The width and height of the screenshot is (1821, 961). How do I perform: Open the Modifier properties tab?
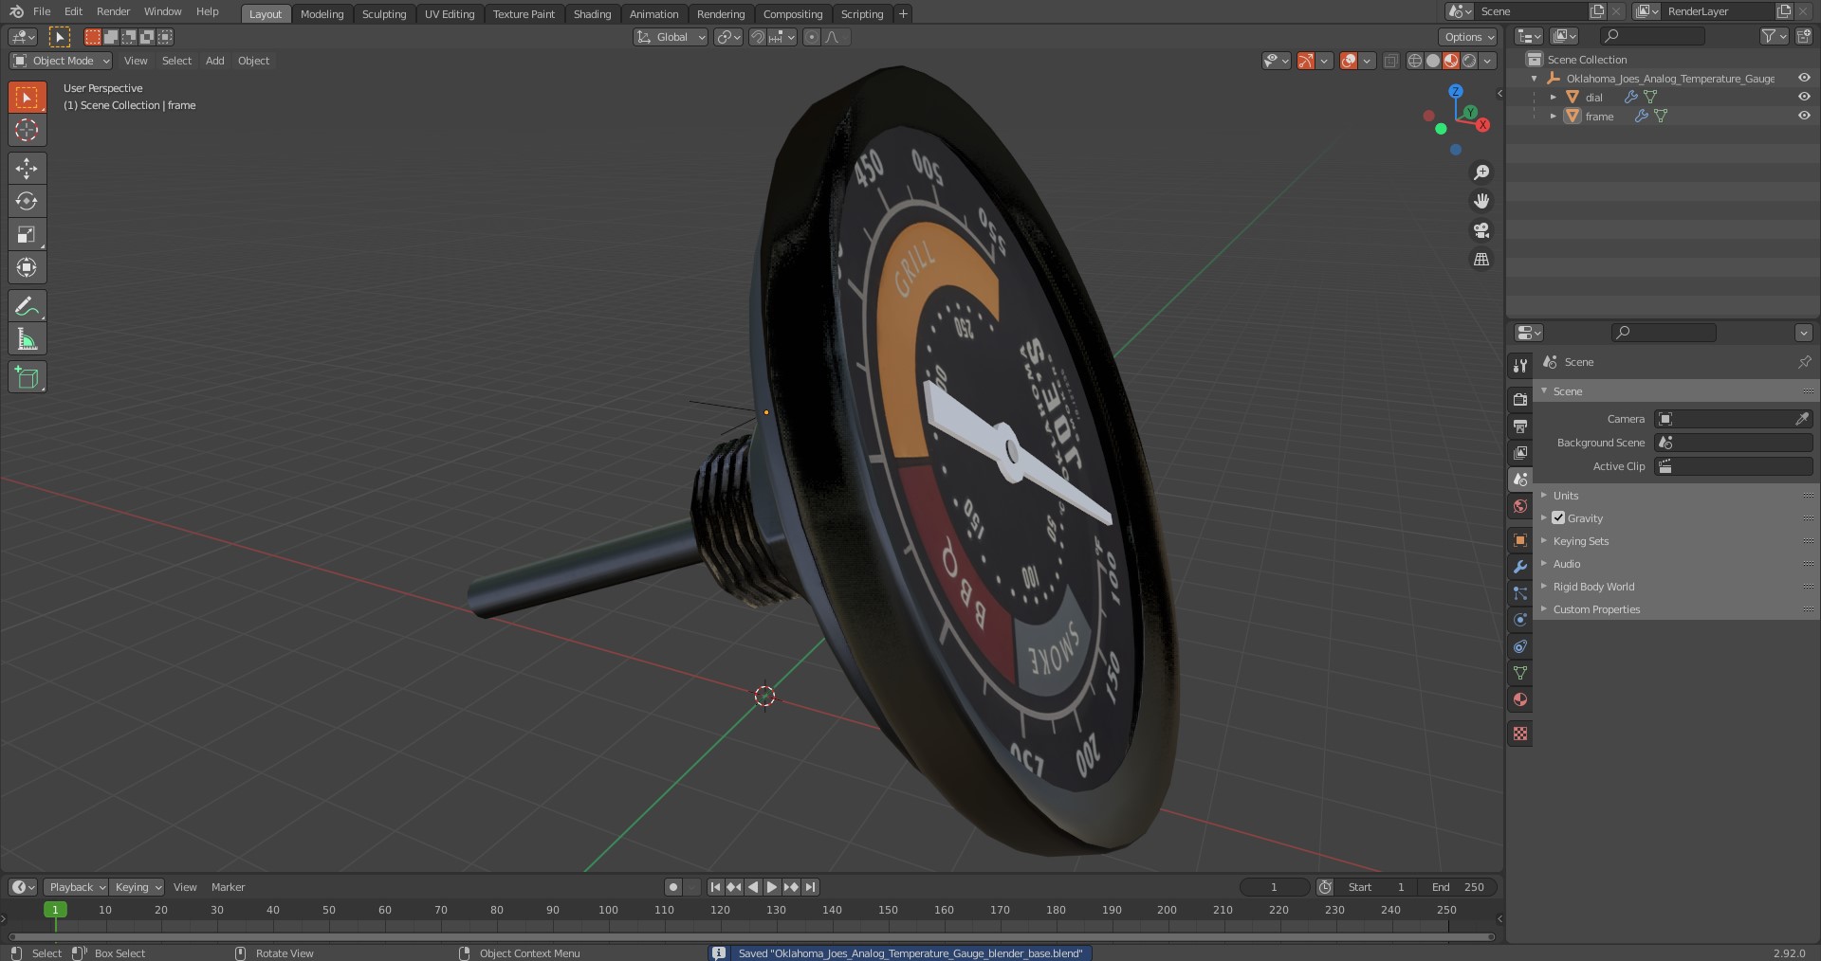[1520, 566]
